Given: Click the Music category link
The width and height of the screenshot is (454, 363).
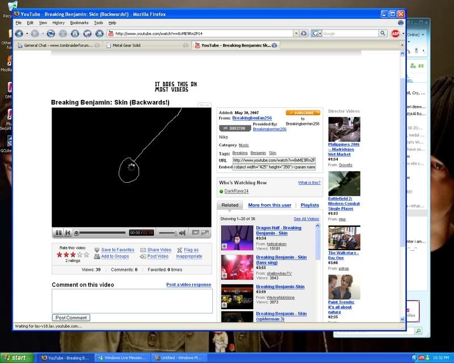Looking at the screenshot, I should pos(243,145).
